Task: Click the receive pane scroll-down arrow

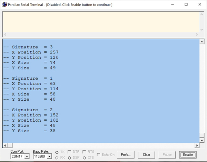Action: pyautogui.click(x=202, y=141)
